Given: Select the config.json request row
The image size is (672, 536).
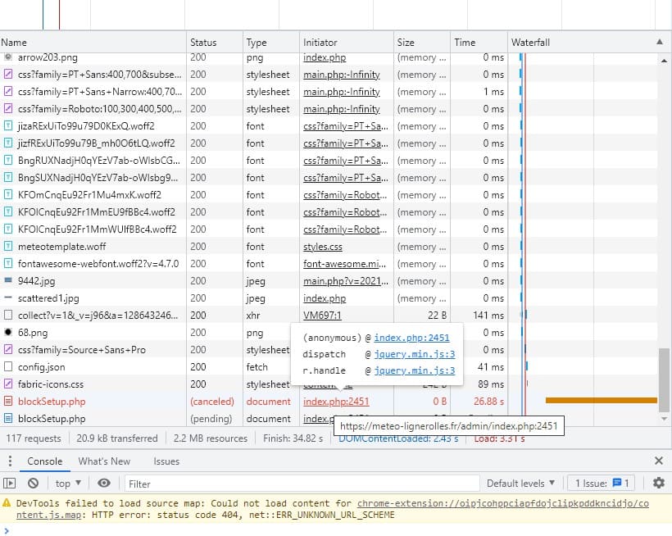Looking at the screenshot, I should pos(329,367).
